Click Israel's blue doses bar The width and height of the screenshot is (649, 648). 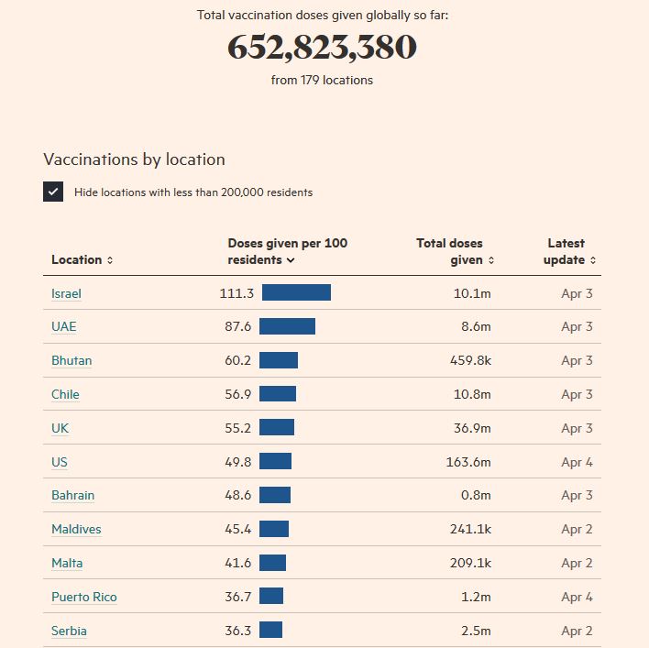296,293
